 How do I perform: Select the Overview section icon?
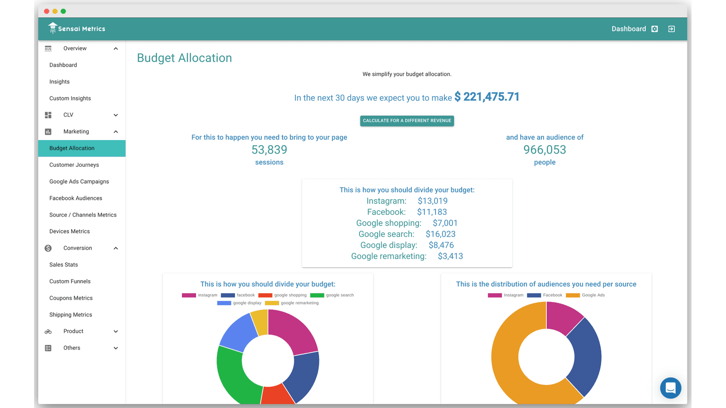pos(48,48)
